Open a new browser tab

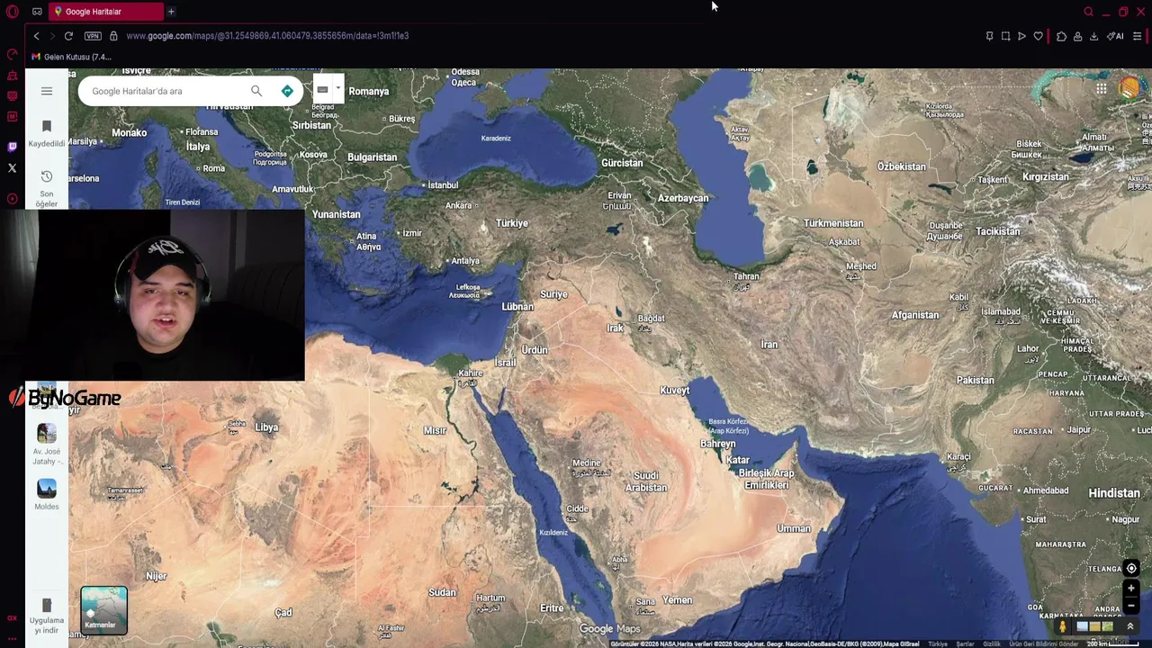pos(171,12)
